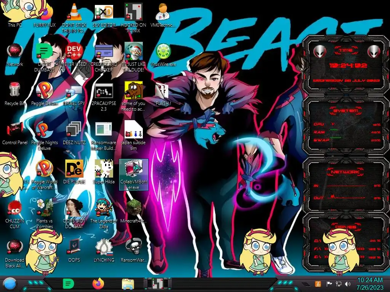Open the Start orb button
Screen dimensions: 390x292
[10, 284]
